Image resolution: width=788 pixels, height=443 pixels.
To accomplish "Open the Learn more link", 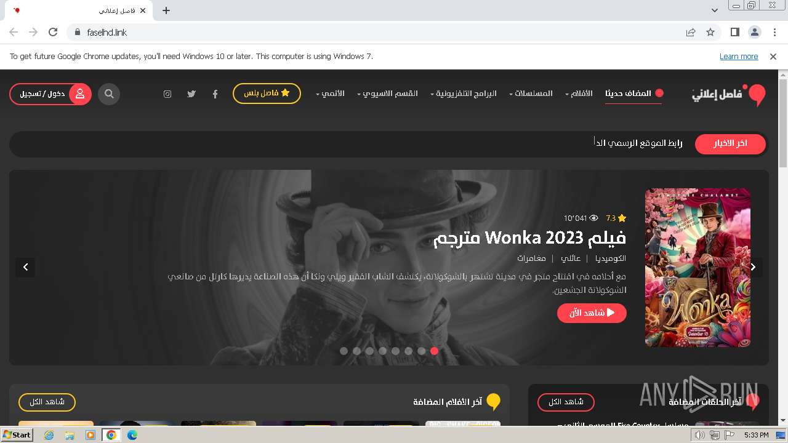I will click(739, 57).
